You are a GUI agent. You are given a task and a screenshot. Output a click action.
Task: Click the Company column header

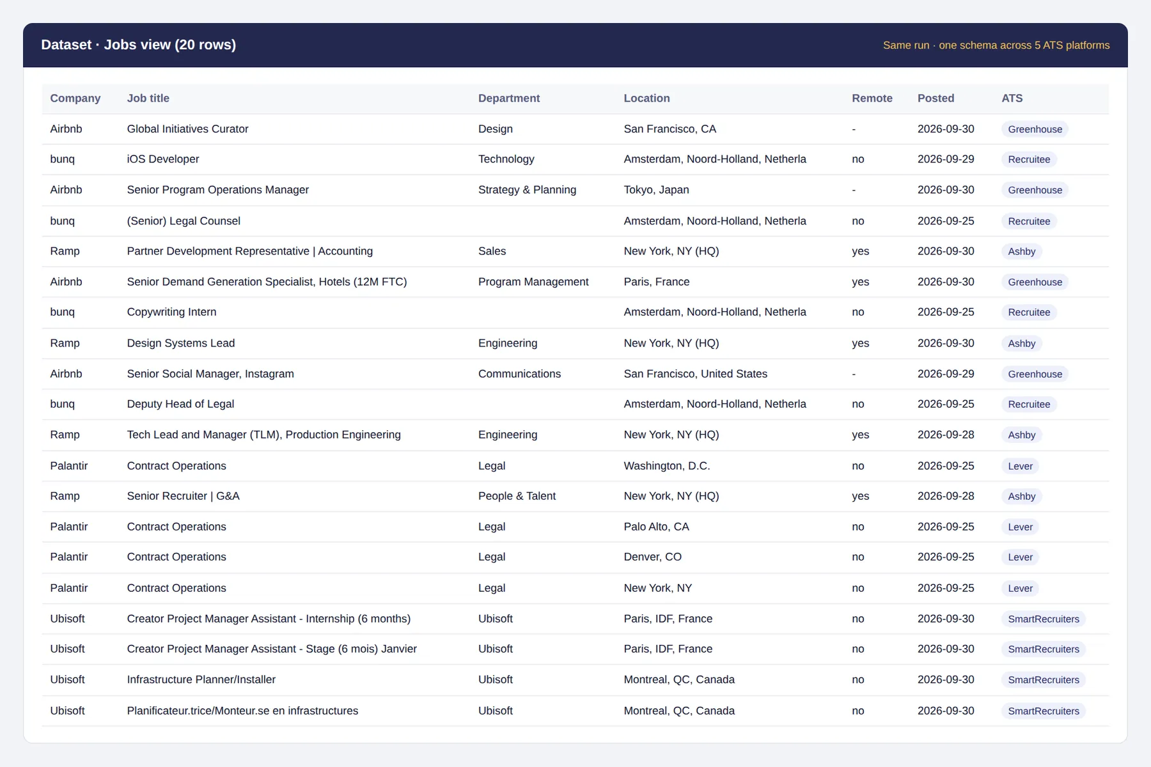[x=75, y=98]
